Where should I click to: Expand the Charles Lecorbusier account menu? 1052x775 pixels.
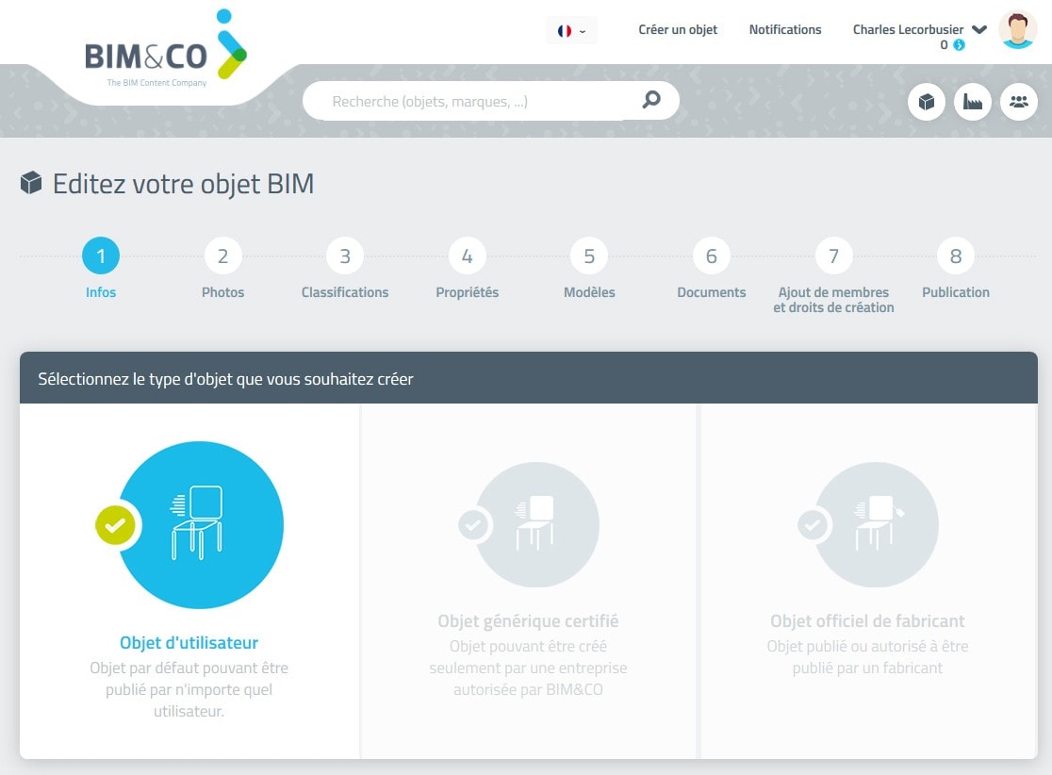pyautogui.click(x=979, y=29)
